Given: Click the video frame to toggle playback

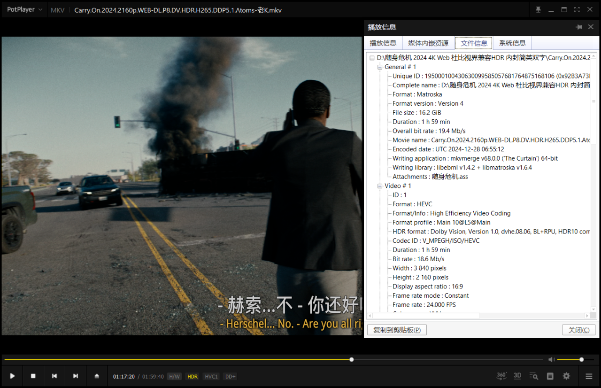Looking at the screenshot, I should 182,186.
